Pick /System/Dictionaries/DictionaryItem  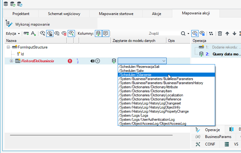tap(166, 91)
